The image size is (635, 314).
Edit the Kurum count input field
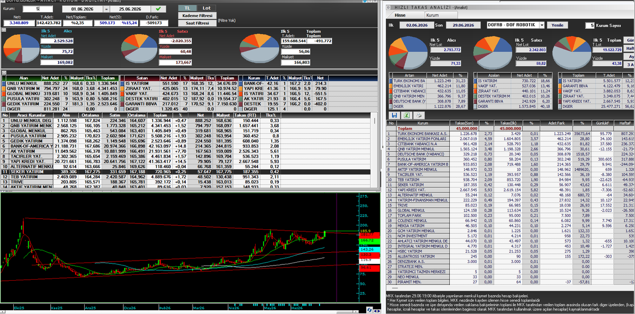coord(37,9)
